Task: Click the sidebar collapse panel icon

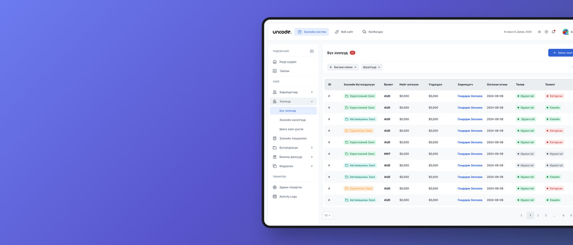Action: pos(312,51)
